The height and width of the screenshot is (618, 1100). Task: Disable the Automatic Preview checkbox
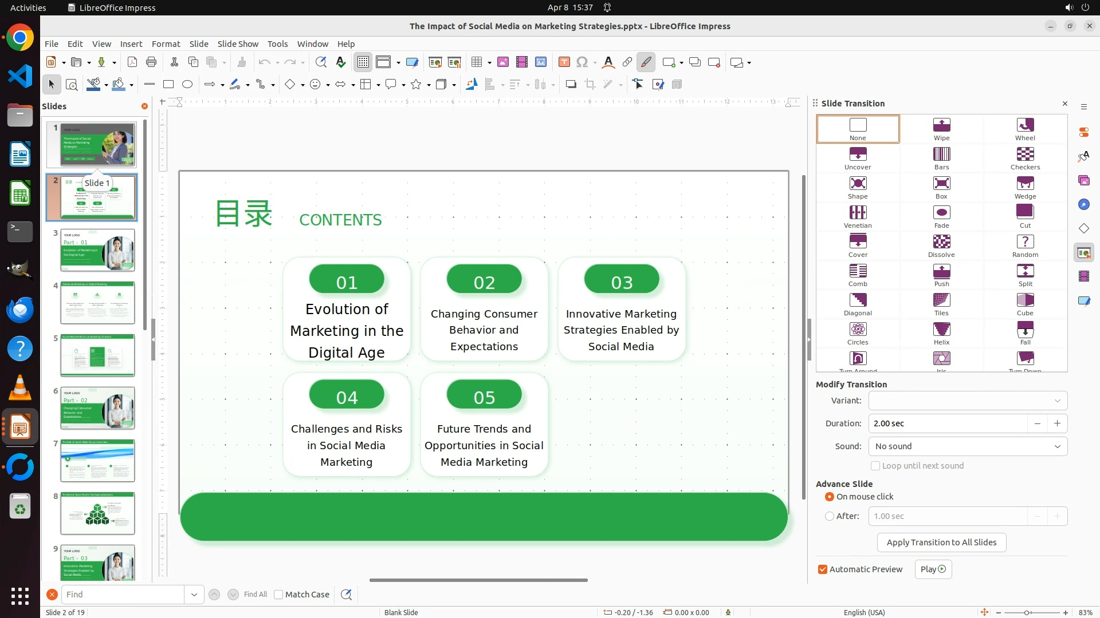click(823, 569)
